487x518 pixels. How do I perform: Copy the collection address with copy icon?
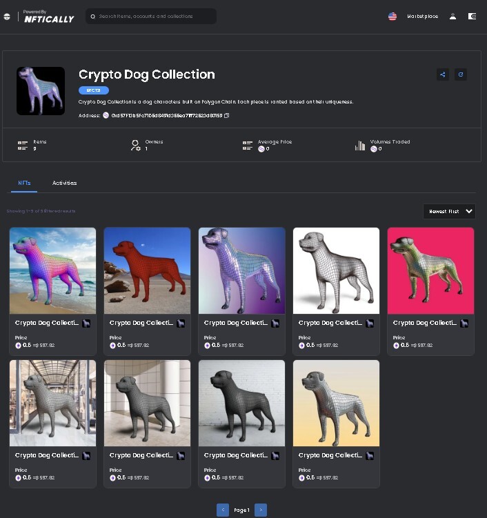click(227, 116)
